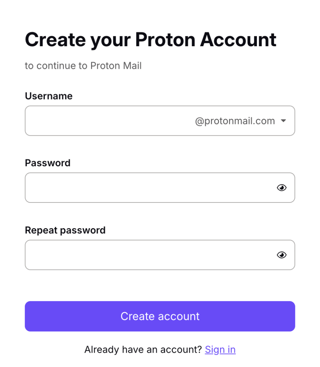Toggle password visibility with the eye icon

(282, 187)
